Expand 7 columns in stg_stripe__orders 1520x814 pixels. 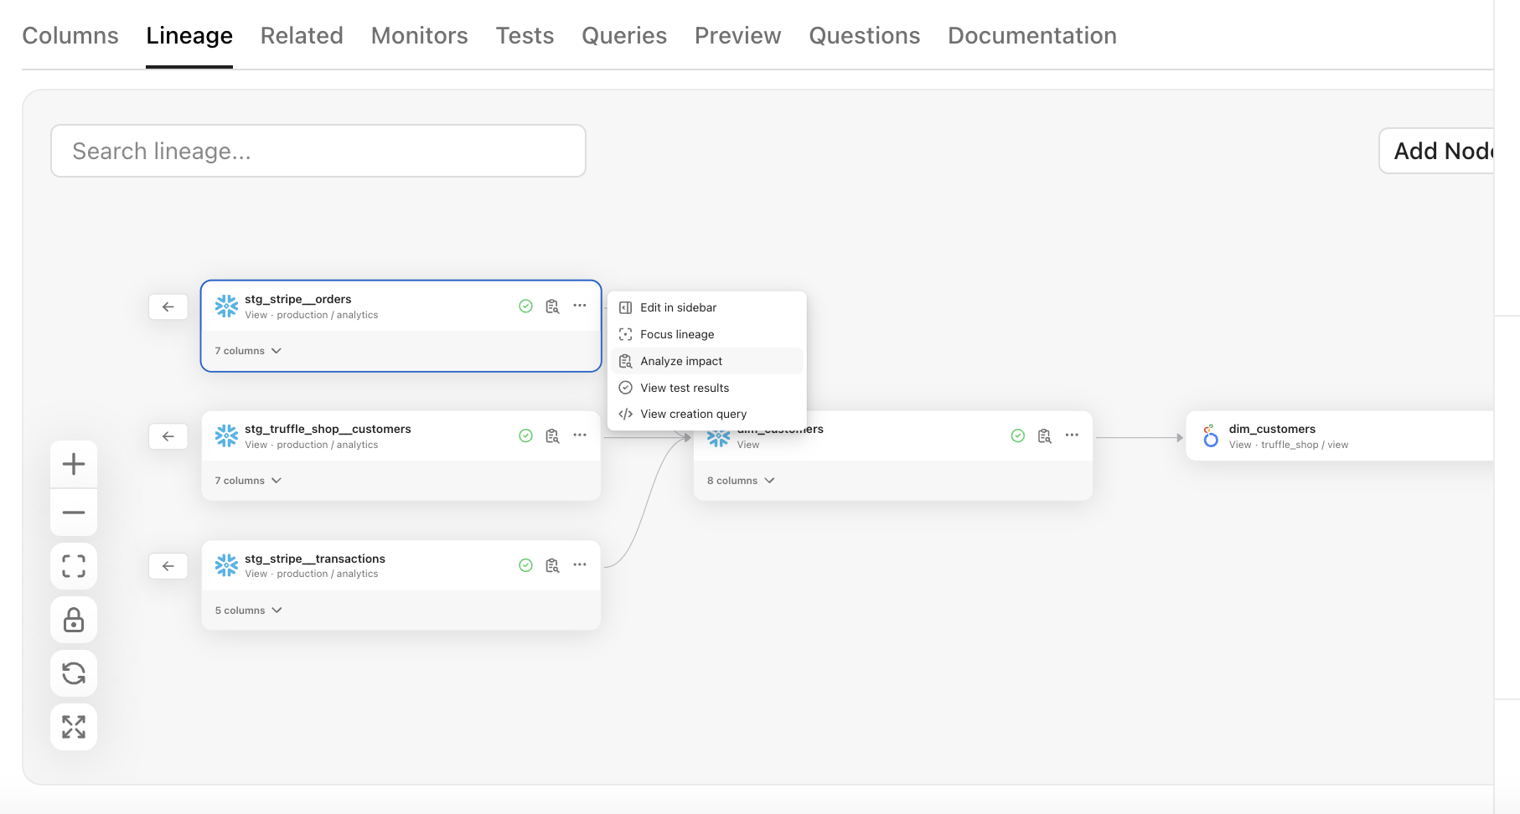coord(248,351)
